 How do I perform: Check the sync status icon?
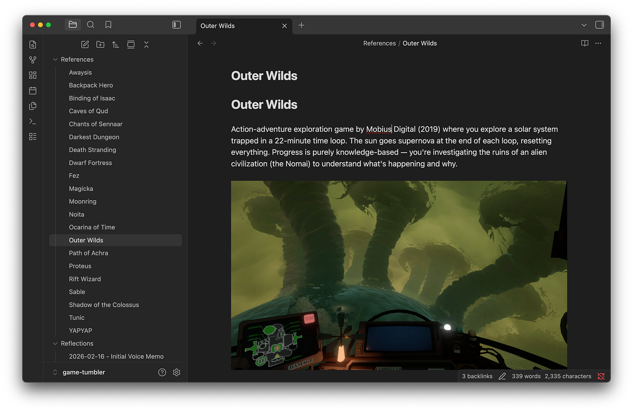(x=601, y=376)
